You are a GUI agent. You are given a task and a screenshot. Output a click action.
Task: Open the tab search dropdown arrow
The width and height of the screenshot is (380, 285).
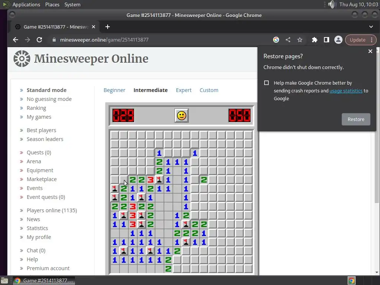[371, 27]
